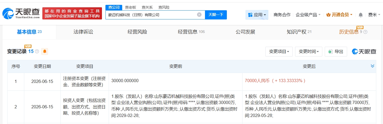383x124 pixels.
Task: Open the 商务合作 link
Action: (x=282, y=15)
